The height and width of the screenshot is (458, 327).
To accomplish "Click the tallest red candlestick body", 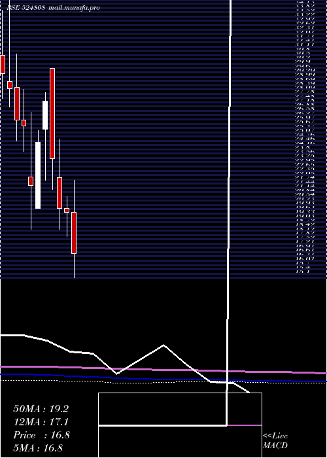I will [52, 113].
